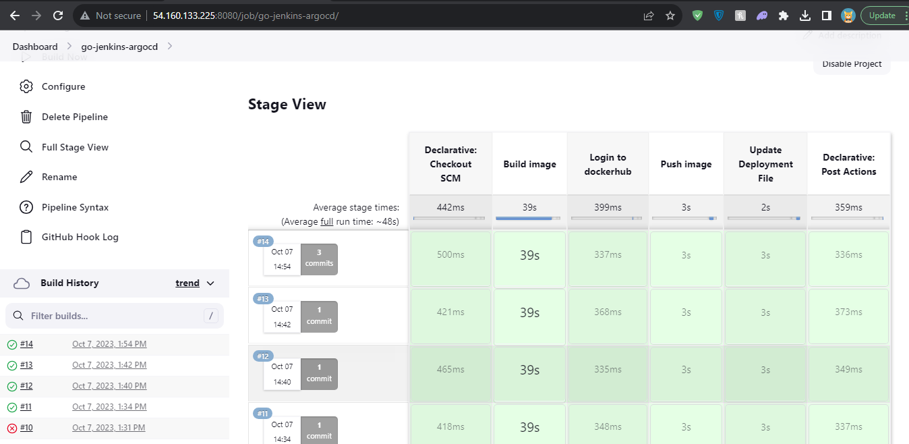Click the success status icon for build #13
Viewport: 909px width, 444px height.
[12, 366]
